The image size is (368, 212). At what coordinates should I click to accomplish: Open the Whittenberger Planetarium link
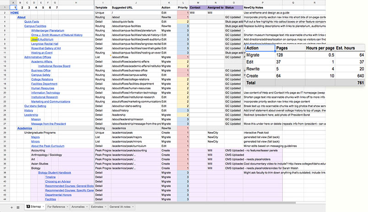point(48,31)
